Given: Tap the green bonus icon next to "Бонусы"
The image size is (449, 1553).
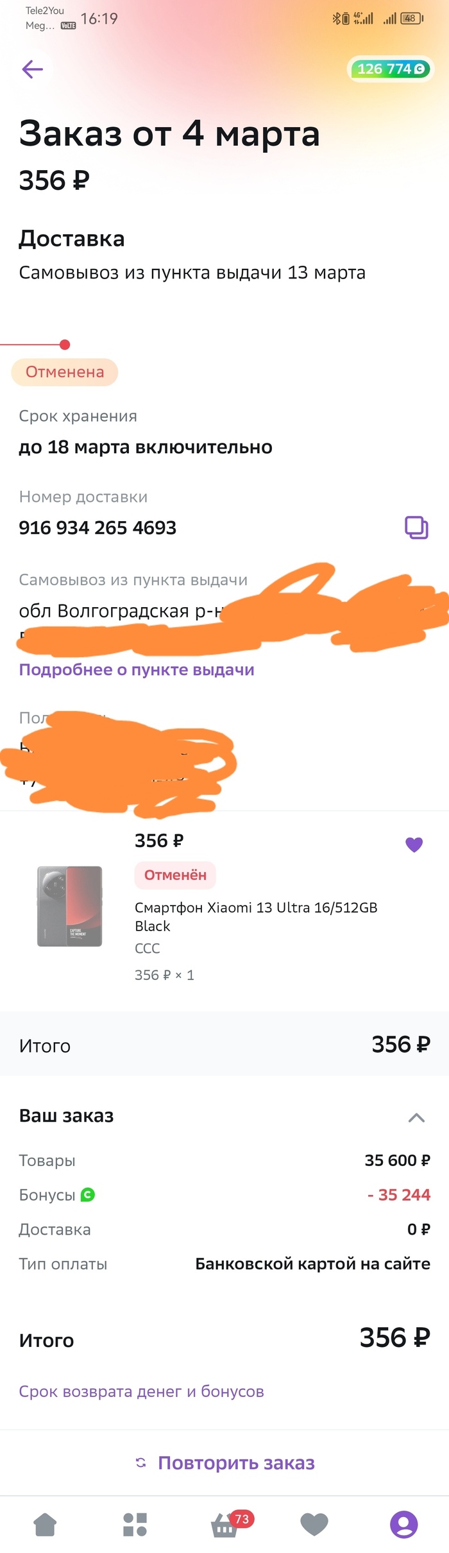Looking at the screenshot, I should coord(88,1194).
